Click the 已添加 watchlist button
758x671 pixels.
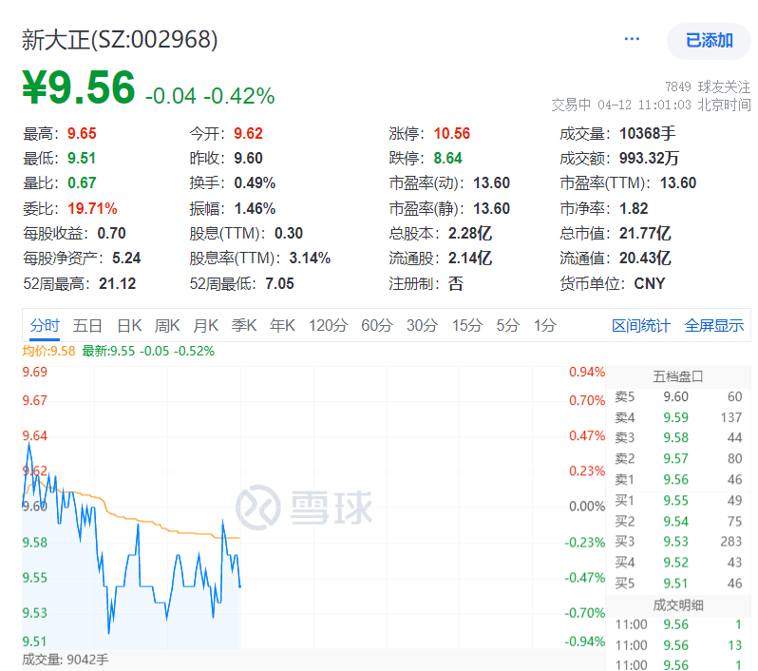(709, 41)
